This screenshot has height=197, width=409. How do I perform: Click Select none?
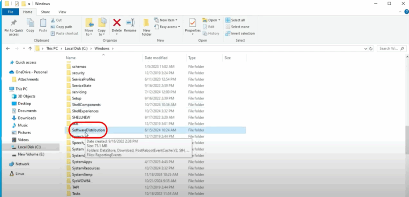[x=237, y=27]
